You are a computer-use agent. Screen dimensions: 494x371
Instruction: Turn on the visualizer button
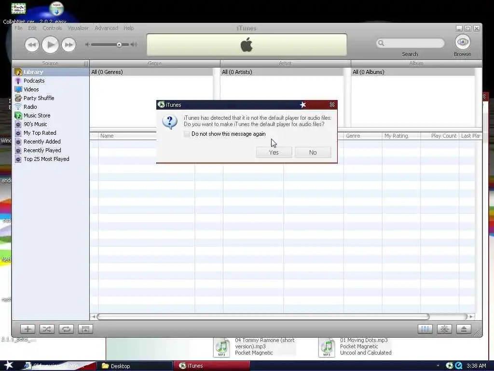click(x=444, y=329)
